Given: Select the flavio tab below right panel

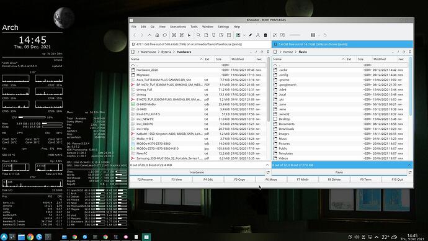Looking at the screenshot, I should 339,173.
